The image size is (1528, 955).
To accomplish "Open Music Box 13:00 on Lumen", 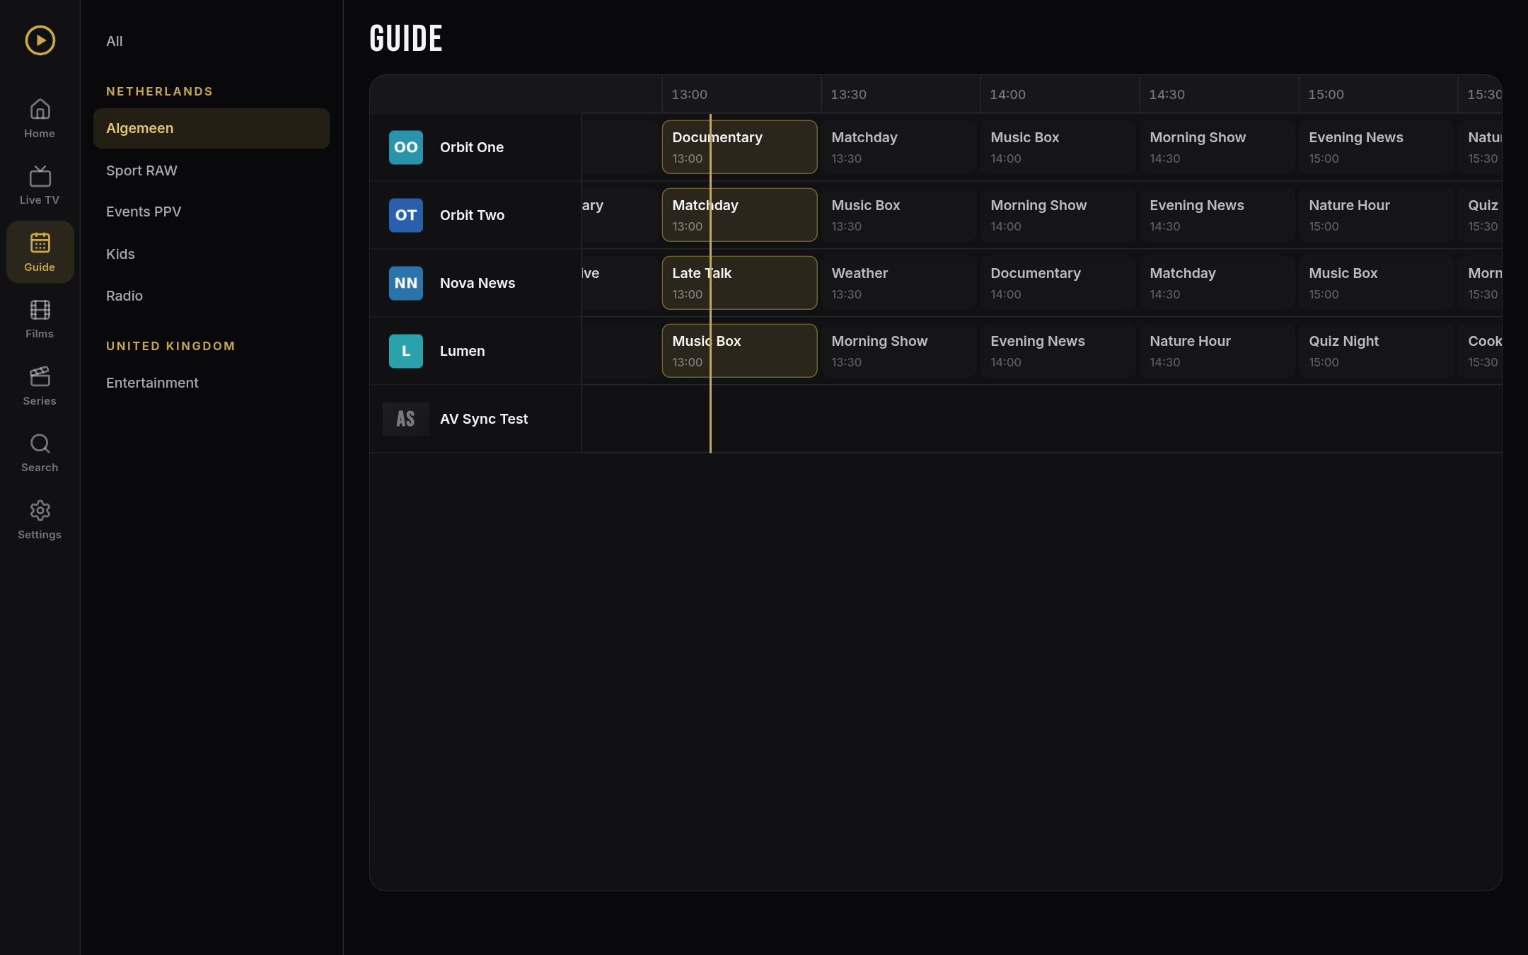I will click(x=739, y=351).
